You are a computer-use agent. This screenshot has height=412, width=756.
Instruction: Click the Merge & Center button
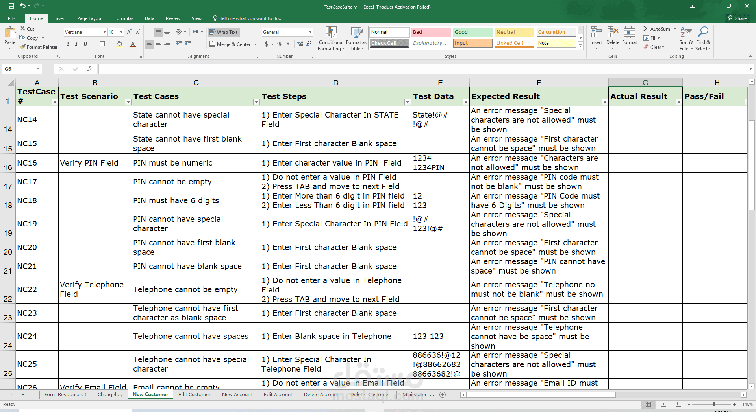point(233,44)
